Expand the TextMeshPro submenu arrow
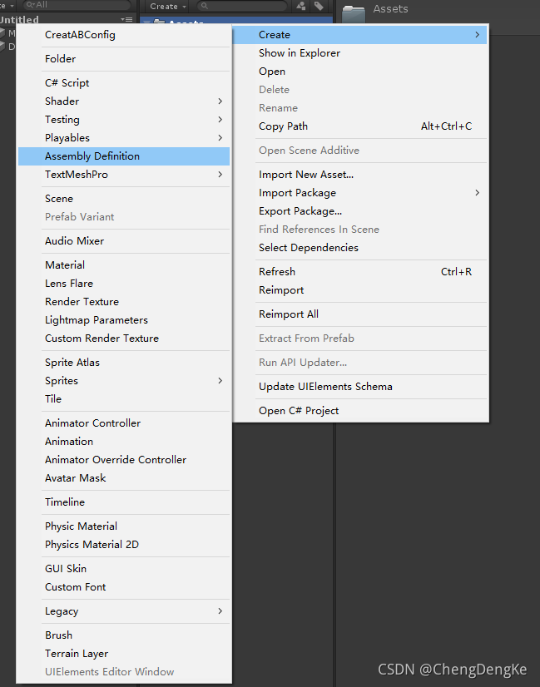 coord(220,175)
